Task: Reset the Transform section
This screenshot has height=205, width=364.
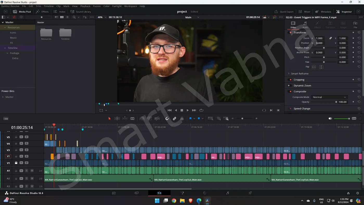Action: (x=359, y=33)
